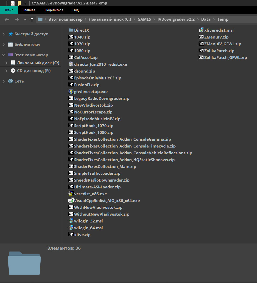Click the vcredist_x86.exe icon

coord(71,193)
